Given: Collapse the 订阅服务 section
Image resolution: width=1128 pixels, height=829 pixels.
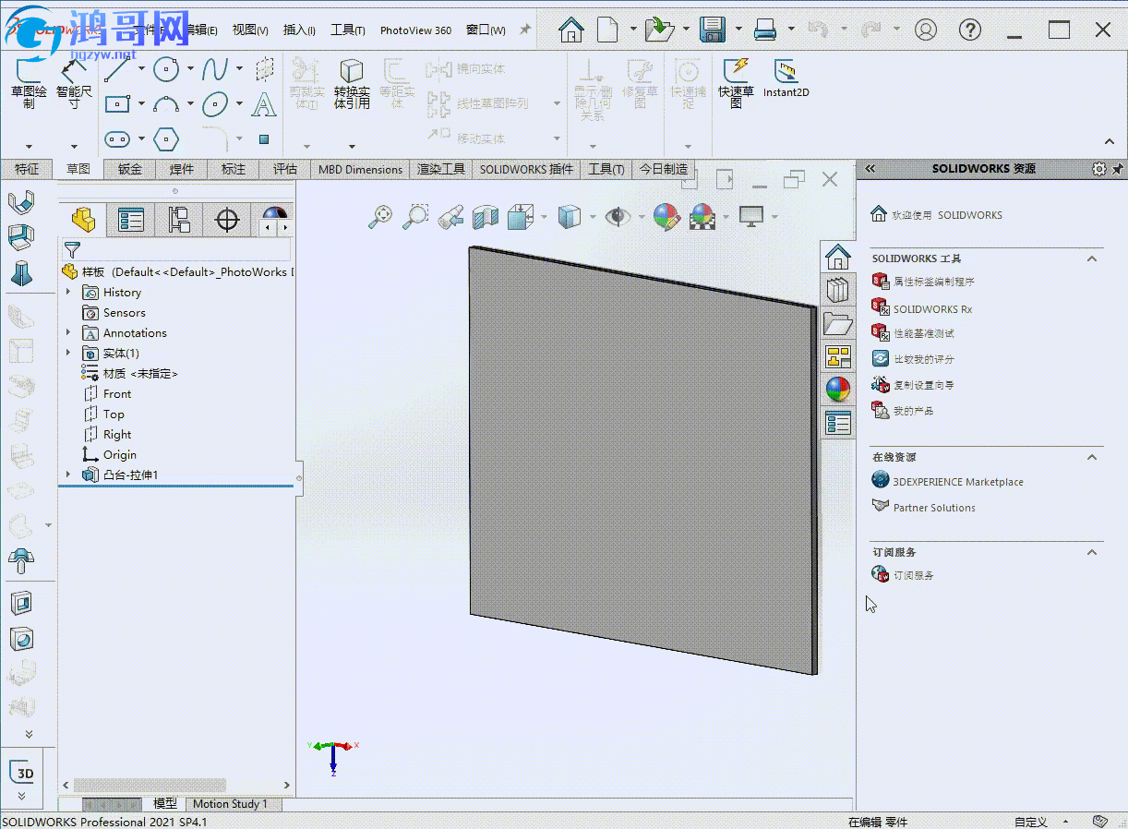Looking at the screenshot, I should 1093,552.
